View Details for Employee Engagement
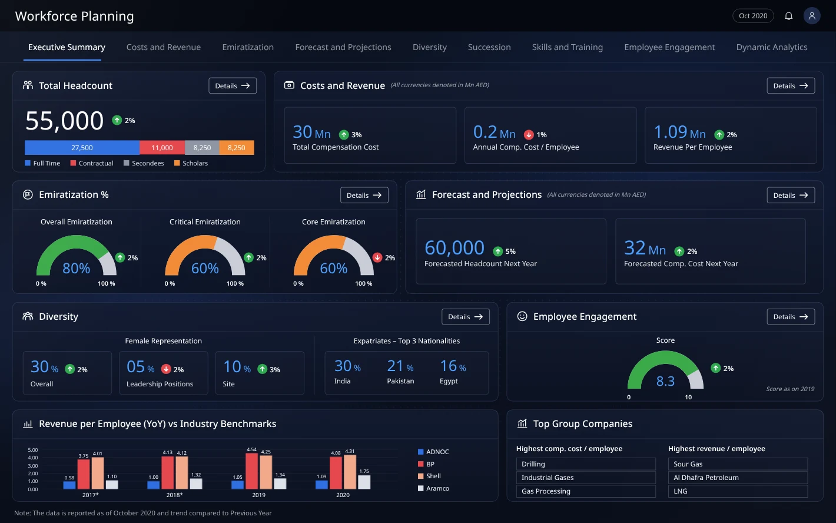836x523 pixels. 791,316
